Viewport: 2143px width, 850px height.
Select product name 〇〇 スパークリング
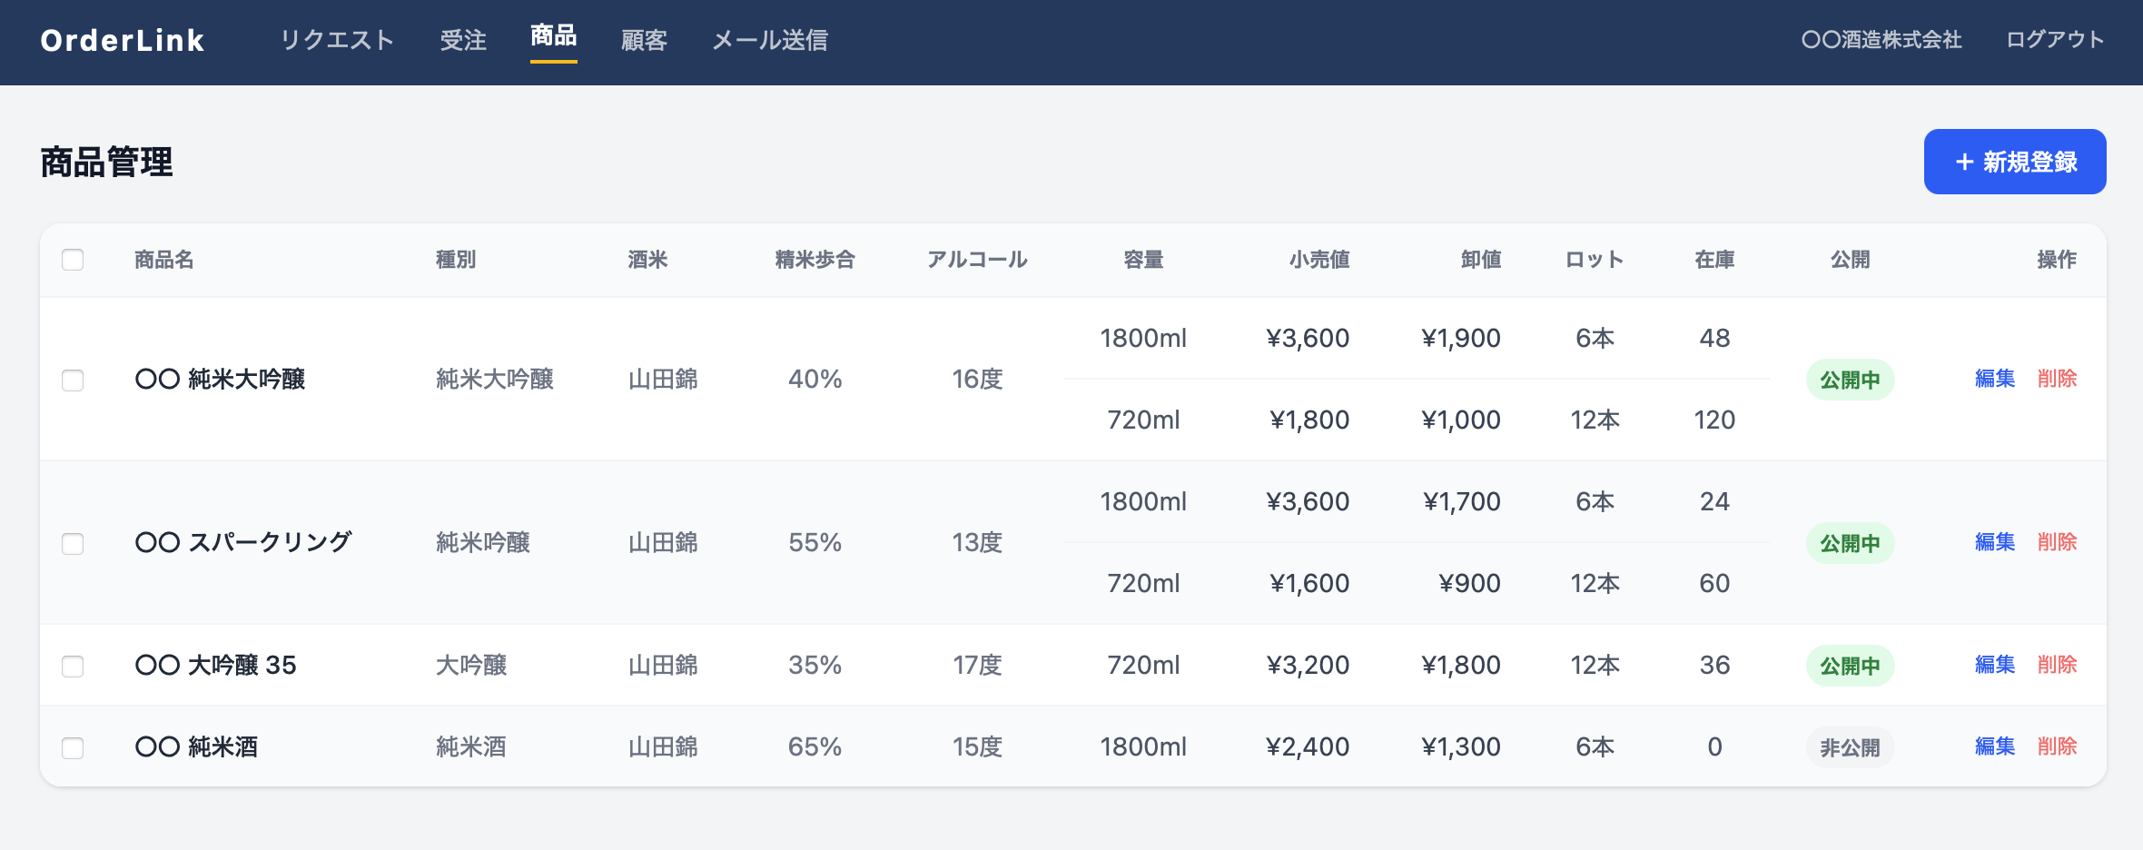click(x=243, y=542)
